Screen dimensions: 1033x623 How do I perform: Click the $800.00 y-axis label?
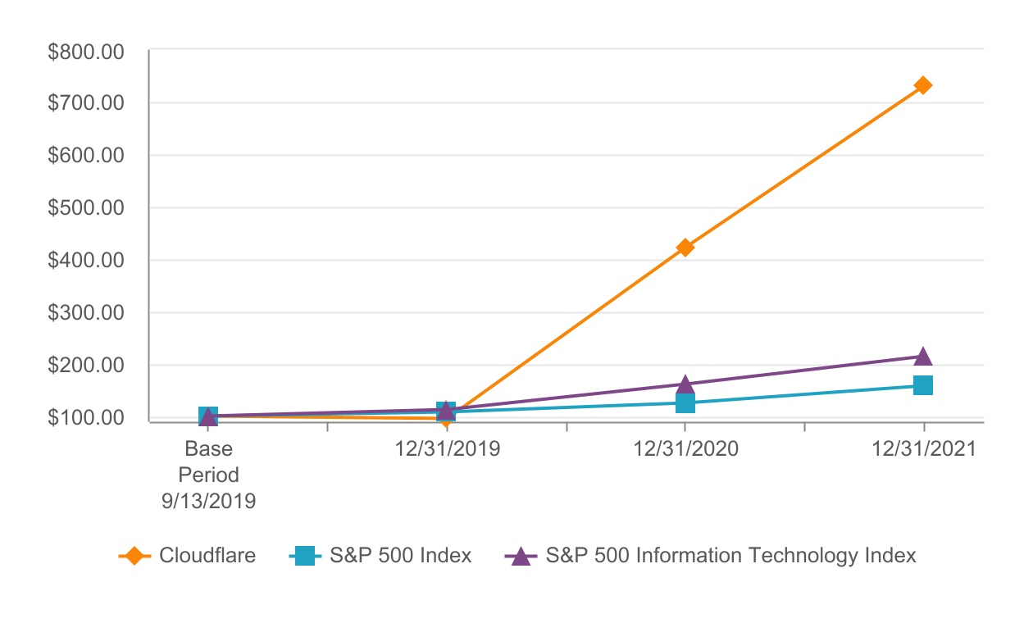86,52
